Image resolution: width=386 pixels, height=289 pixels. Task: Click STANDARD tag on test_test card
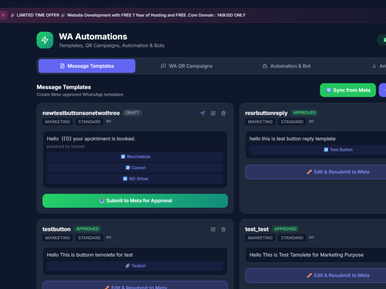click(292, 238)
